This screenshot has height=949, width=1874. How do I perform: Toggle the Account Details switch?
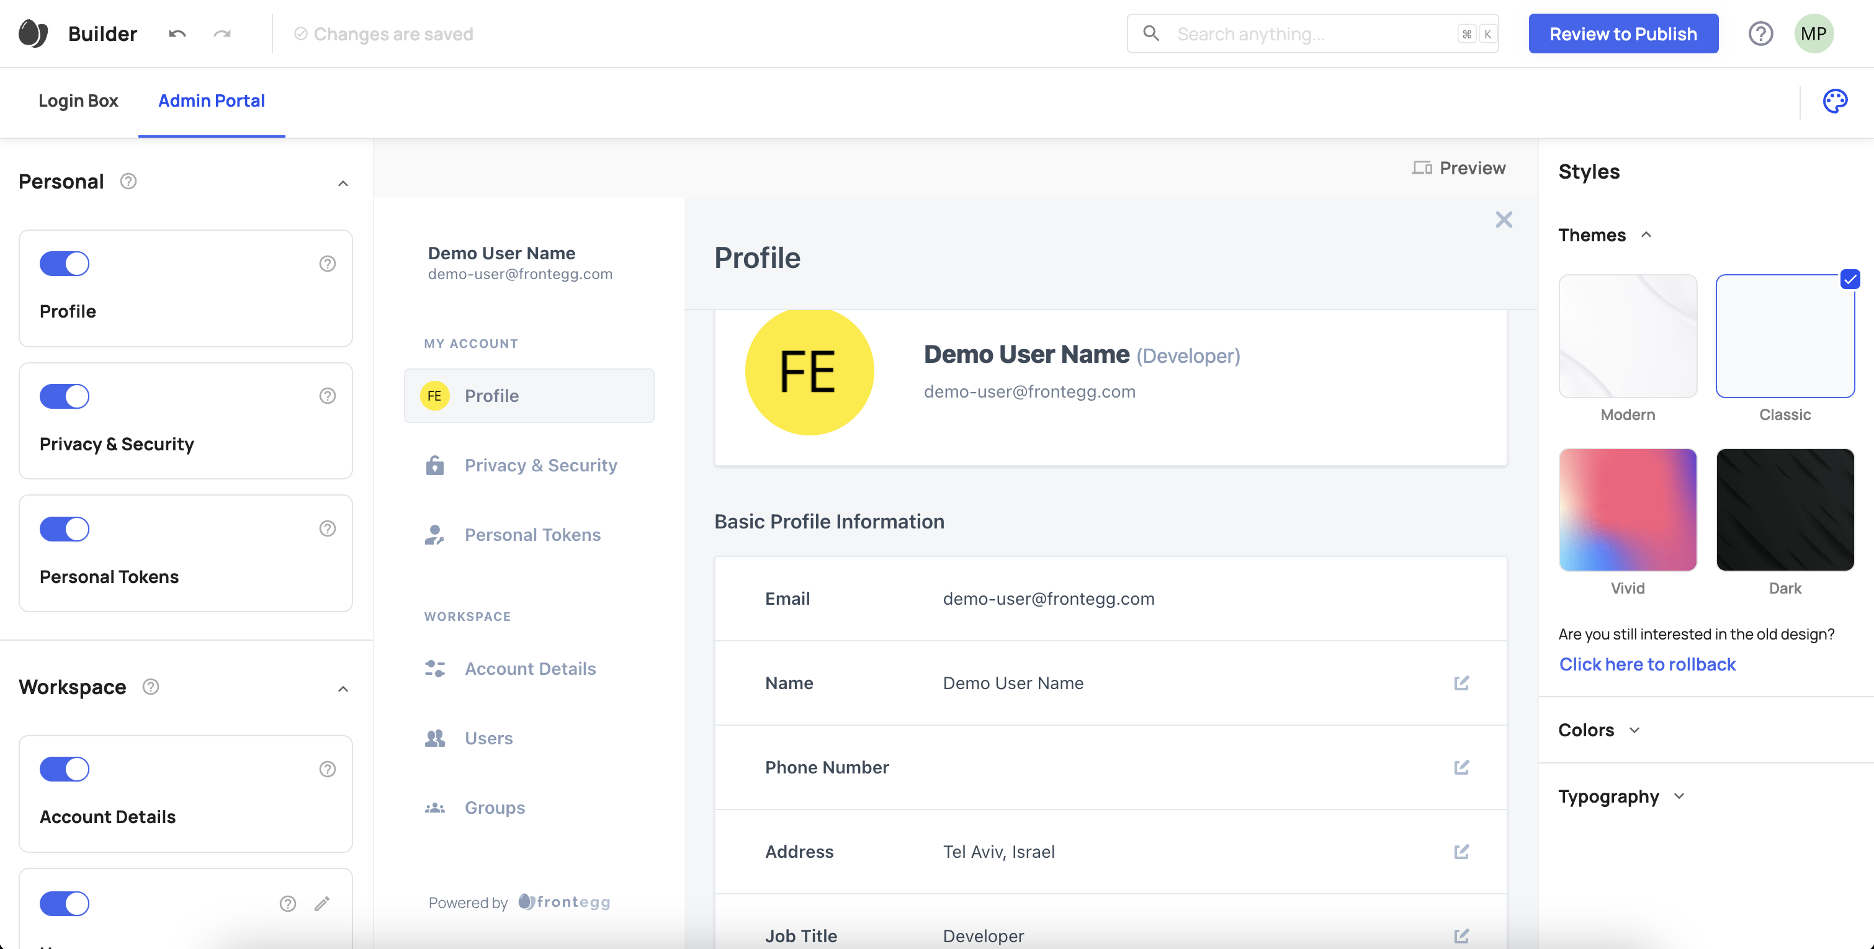(x=65, y=769)
